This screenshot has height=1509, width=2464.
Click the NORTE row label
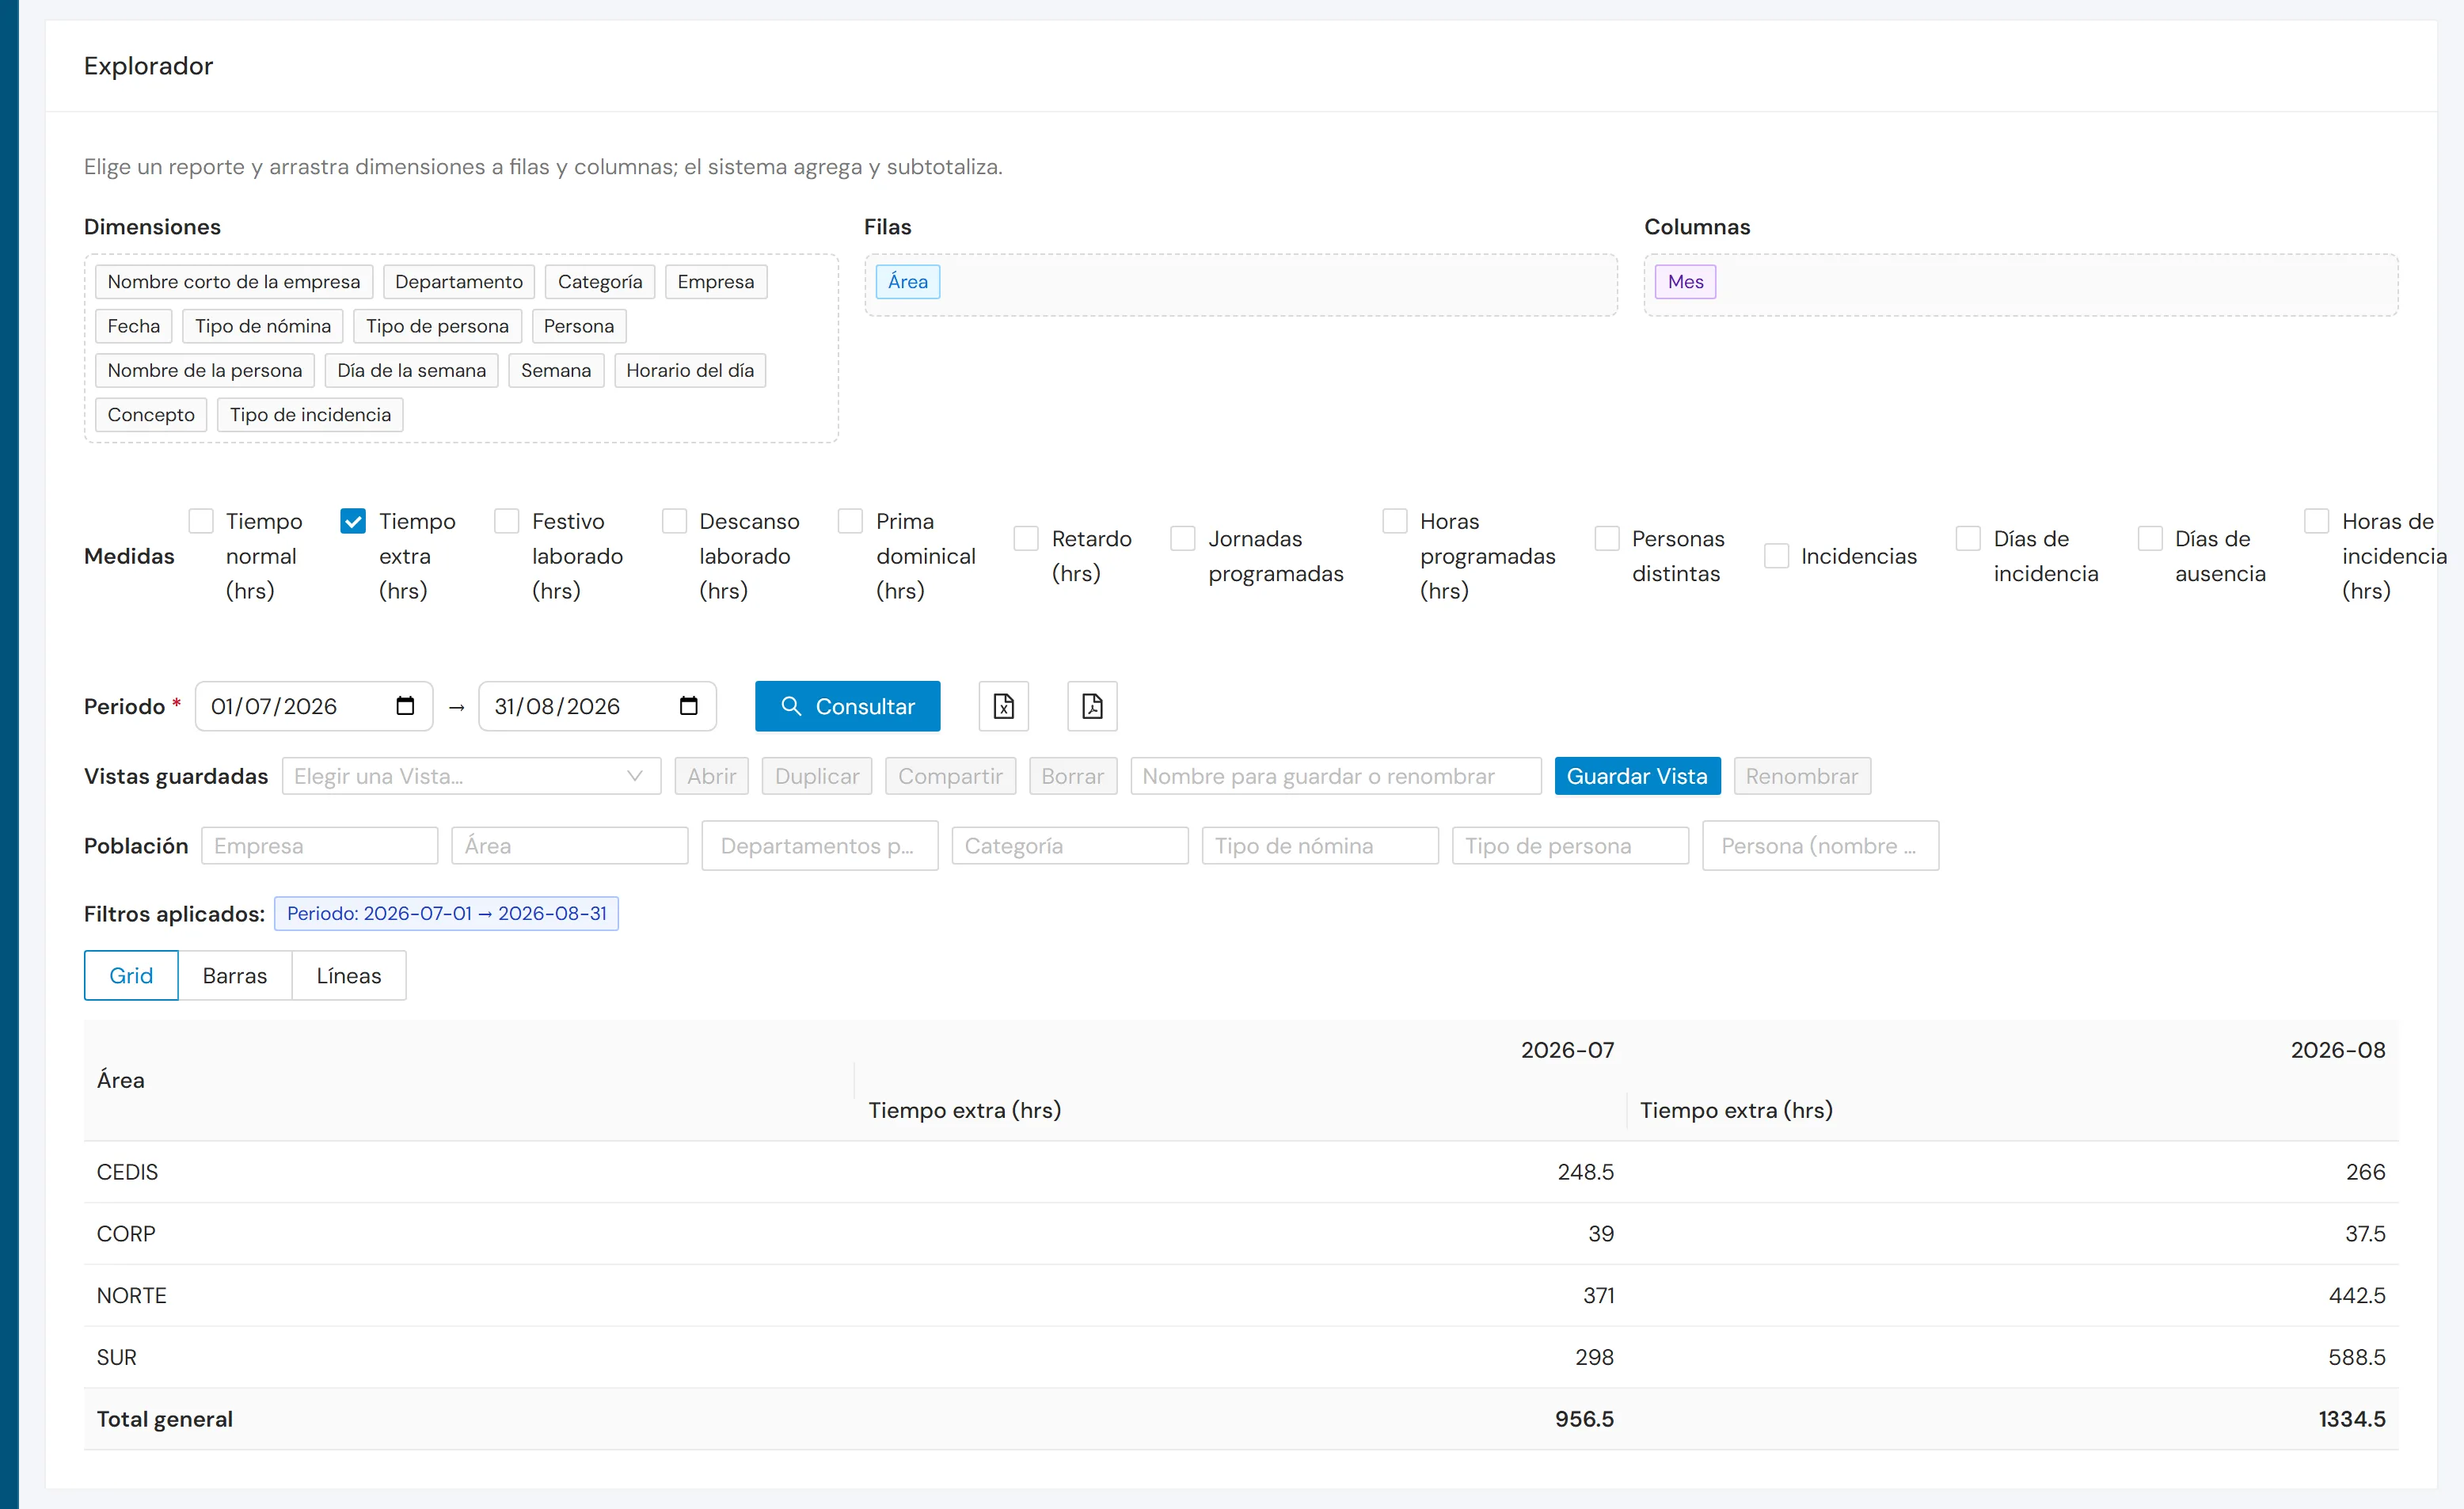(x=132, y=1296)
